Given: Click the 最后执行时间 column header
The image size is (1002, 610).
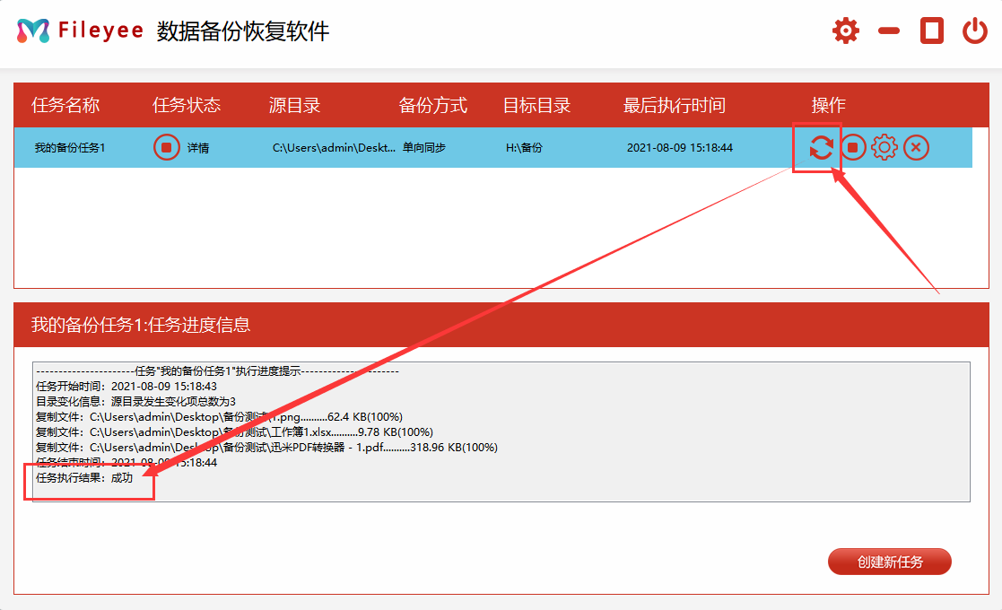Looking at the screenshot, I should point(672,106).
